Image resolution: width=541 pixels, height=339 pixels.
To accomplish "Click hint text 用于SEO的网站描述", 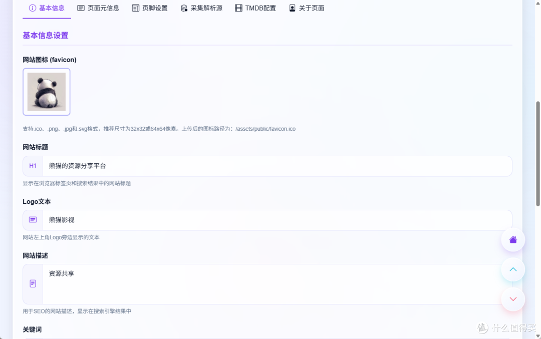I will 77,311.
